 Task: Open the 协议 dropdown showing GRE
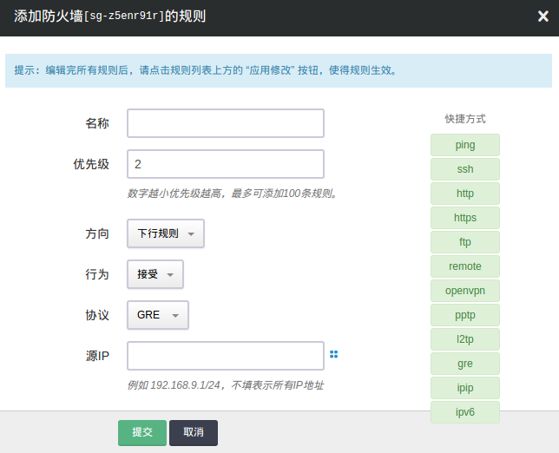pos(157,315)
